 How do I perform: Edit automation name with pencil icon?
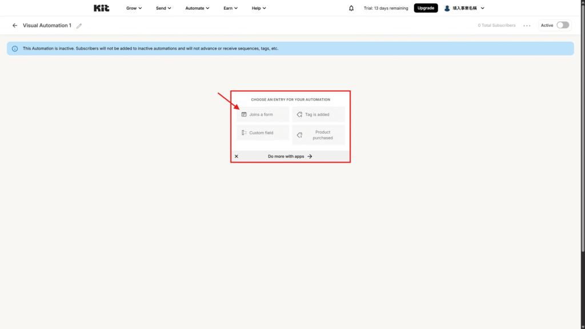[79, 26]
